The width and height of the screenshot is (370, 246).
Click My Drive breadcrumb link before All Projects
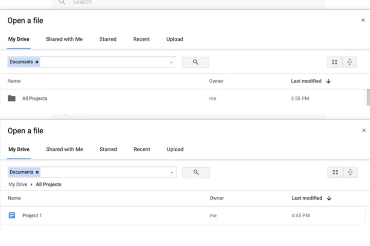[x=17, y=184]
